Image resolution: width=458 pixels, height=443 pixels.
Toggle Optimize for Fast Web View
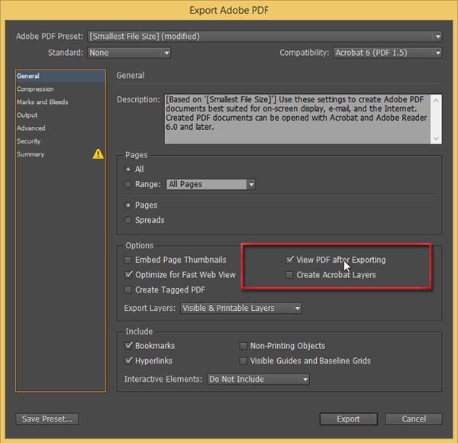point(128,275)
